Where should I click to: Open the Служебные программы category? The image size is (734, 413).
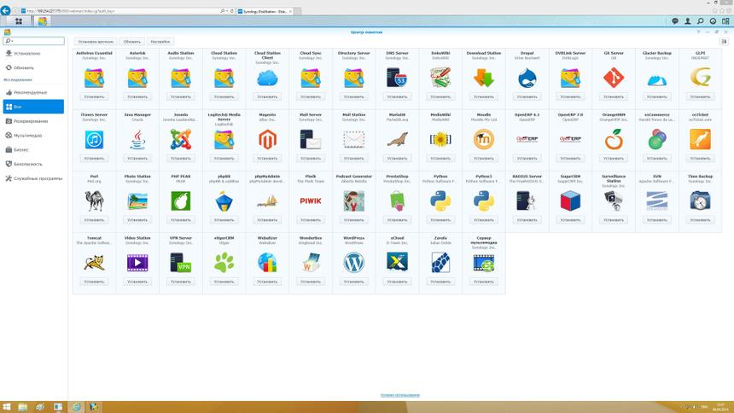coord(33,178)
